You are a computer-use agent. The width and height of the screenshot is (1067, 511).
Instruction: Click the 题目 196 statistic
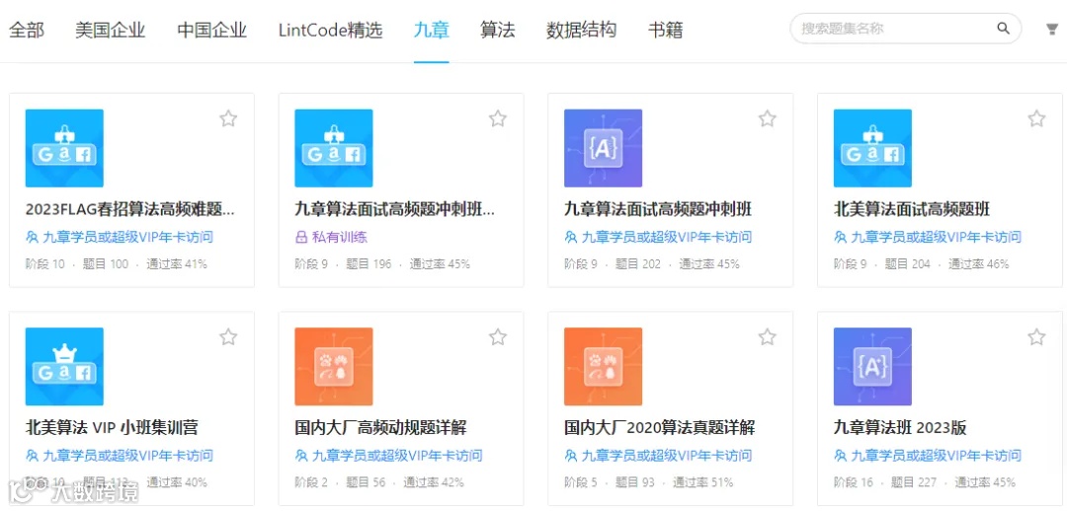(369, 263)
